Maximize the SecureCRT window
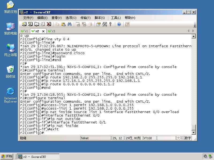Viewport: 214px width, 160px height. pos(189,12)
